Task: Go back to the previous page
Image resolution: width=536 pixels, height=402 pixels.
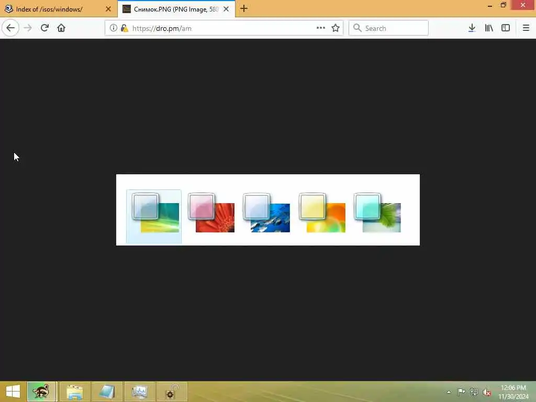Action: coord(10,28)
